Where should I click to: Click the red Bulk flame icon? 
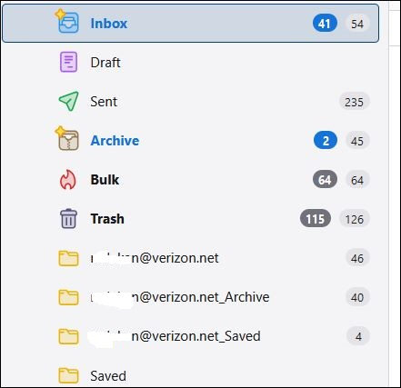(x=67, y=179)
